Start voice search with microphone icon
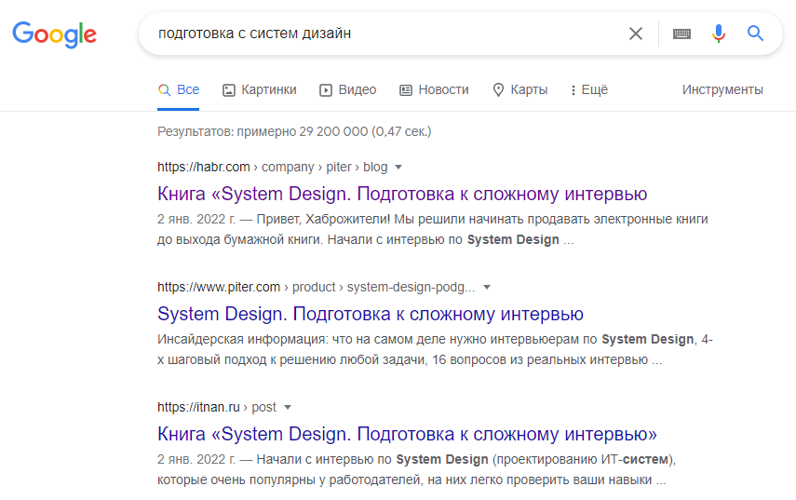Image resolution: width=796 pixels, height=500 pixels. tap(719, 34)
